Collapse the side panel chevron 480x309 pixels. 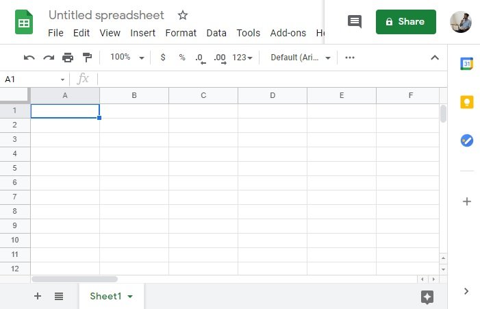(x=466, y=291)
